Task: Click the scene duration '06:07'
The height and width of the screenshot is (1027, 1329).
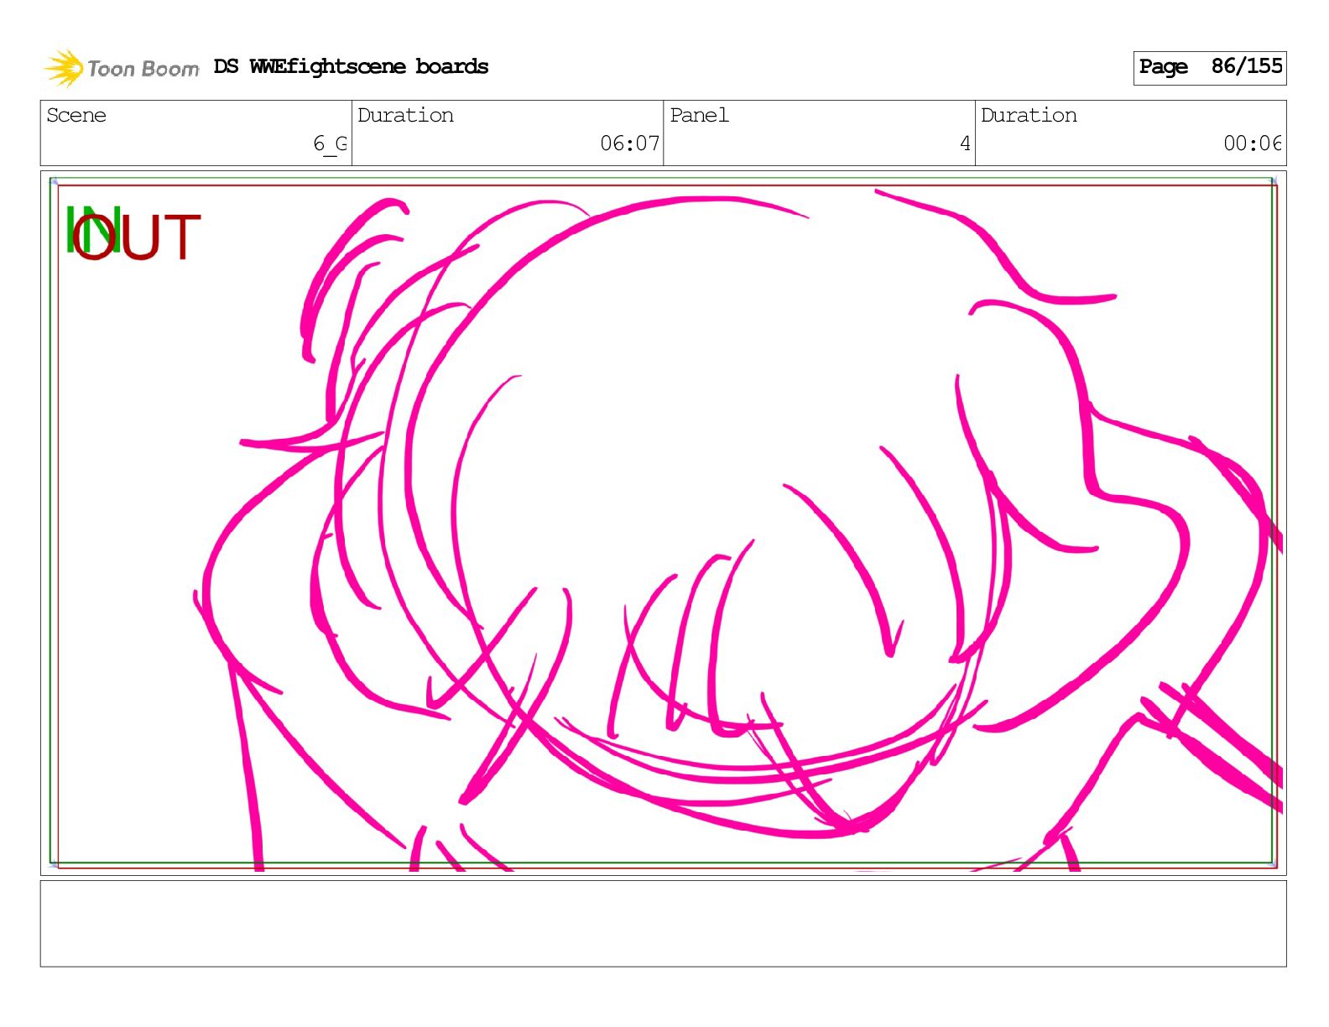Action: [630, 143]
